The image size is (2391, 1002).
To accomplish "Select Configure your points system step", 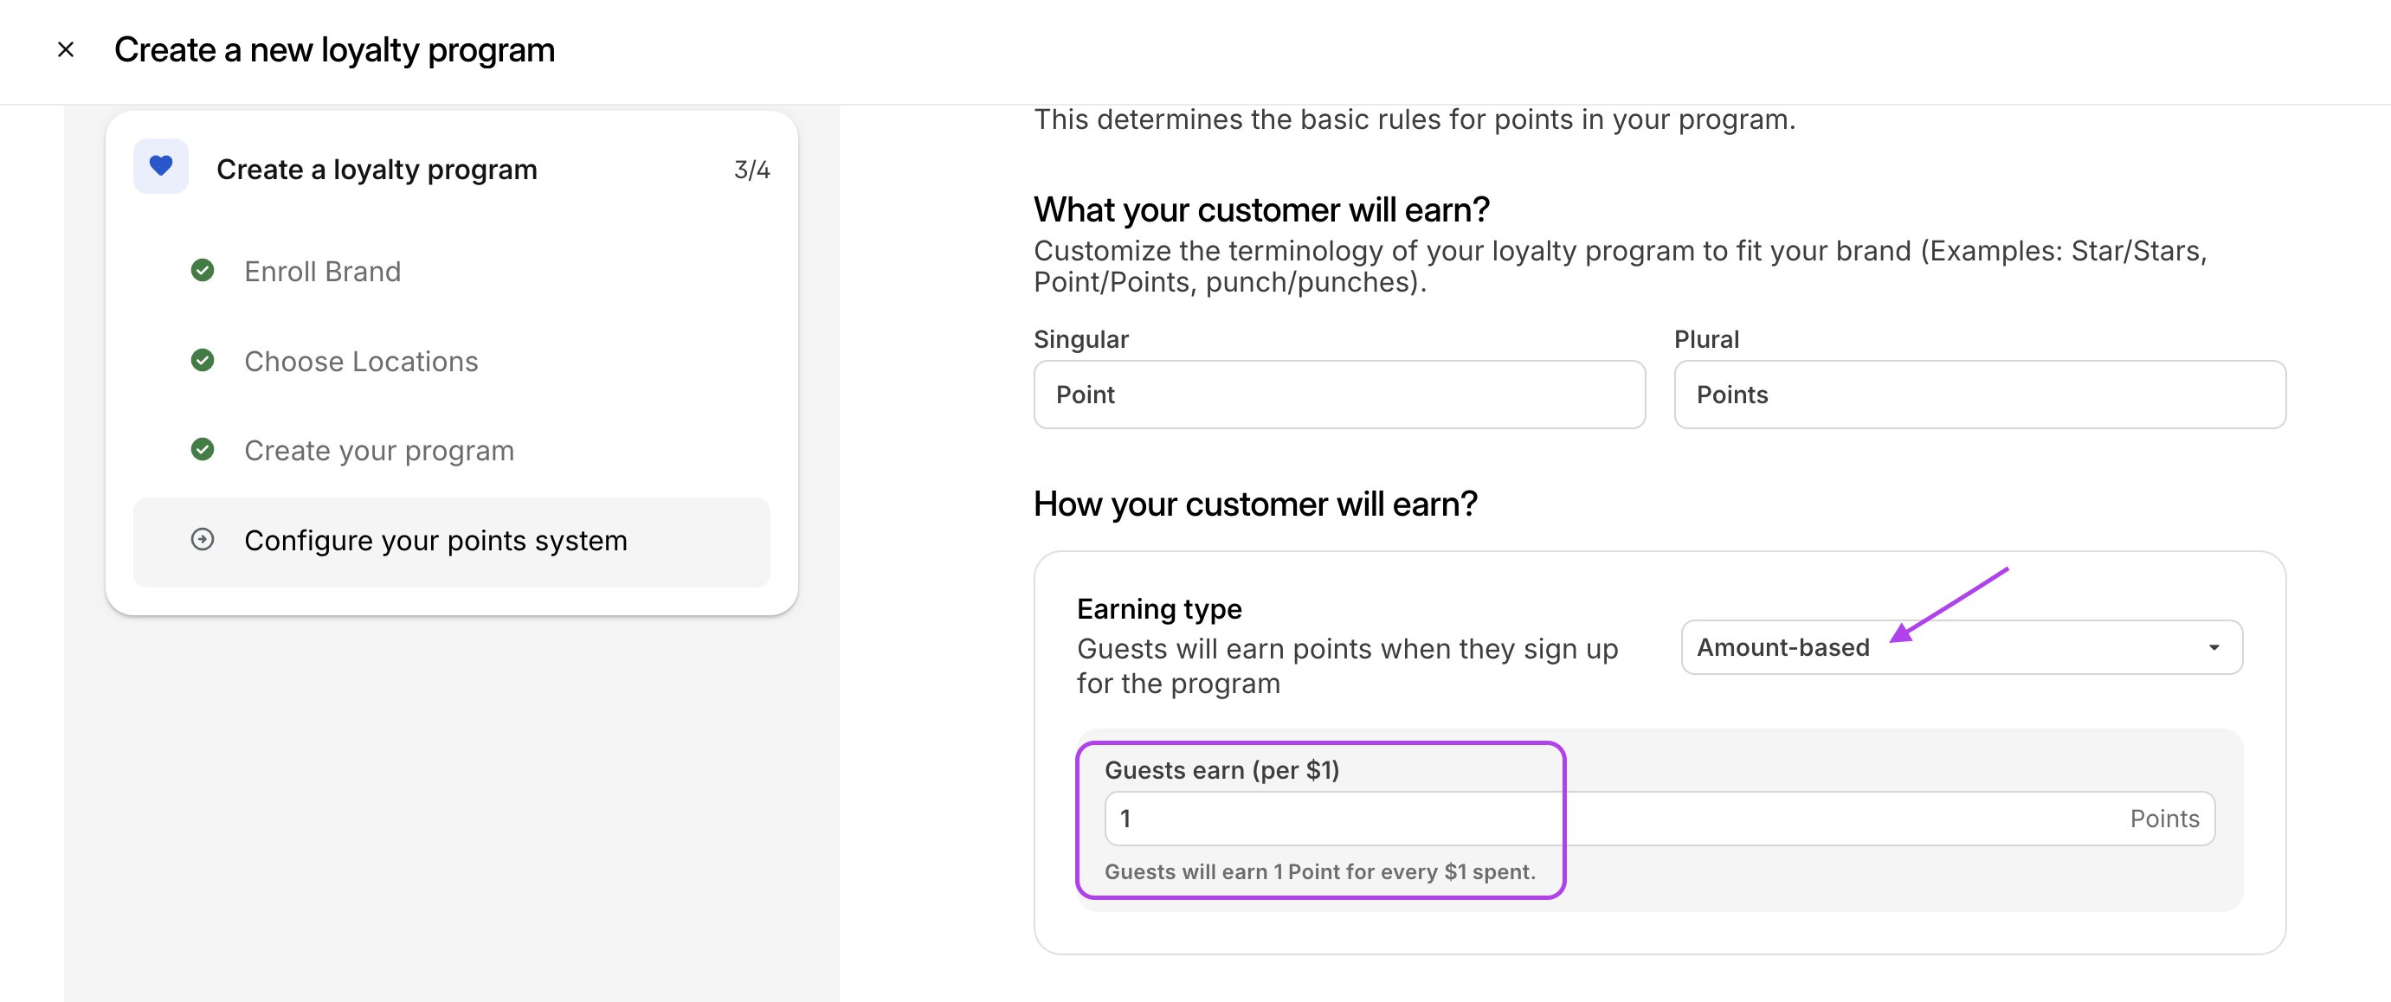I will tap(435, 541).
